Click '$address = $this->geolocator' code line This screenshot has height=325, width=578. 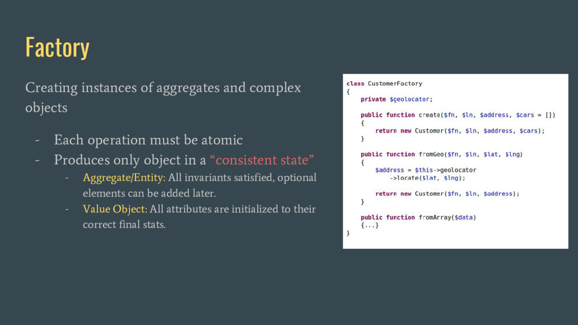(x=426, y=170)
